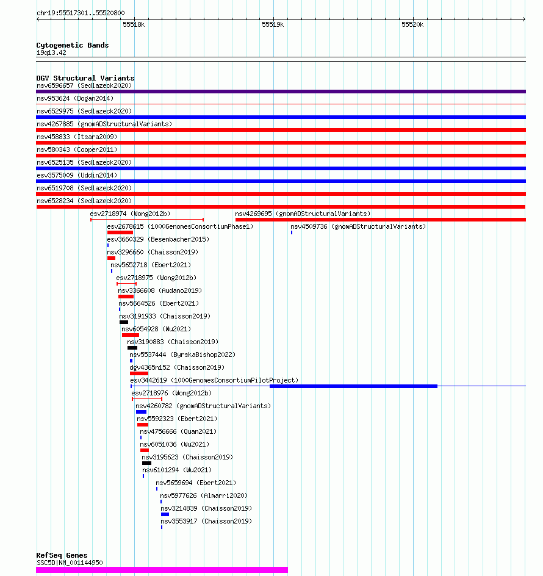The image size is (543, 576).
Task: Click red bar under nsv6051036
Action: tap(145, 450)
